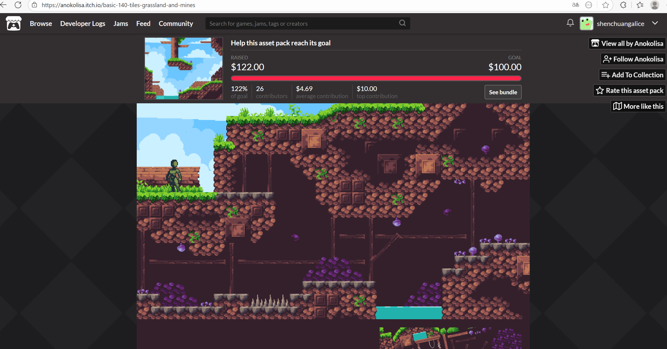Open the Browse menu
Viewport: 667px width, 349px height.
41,24
